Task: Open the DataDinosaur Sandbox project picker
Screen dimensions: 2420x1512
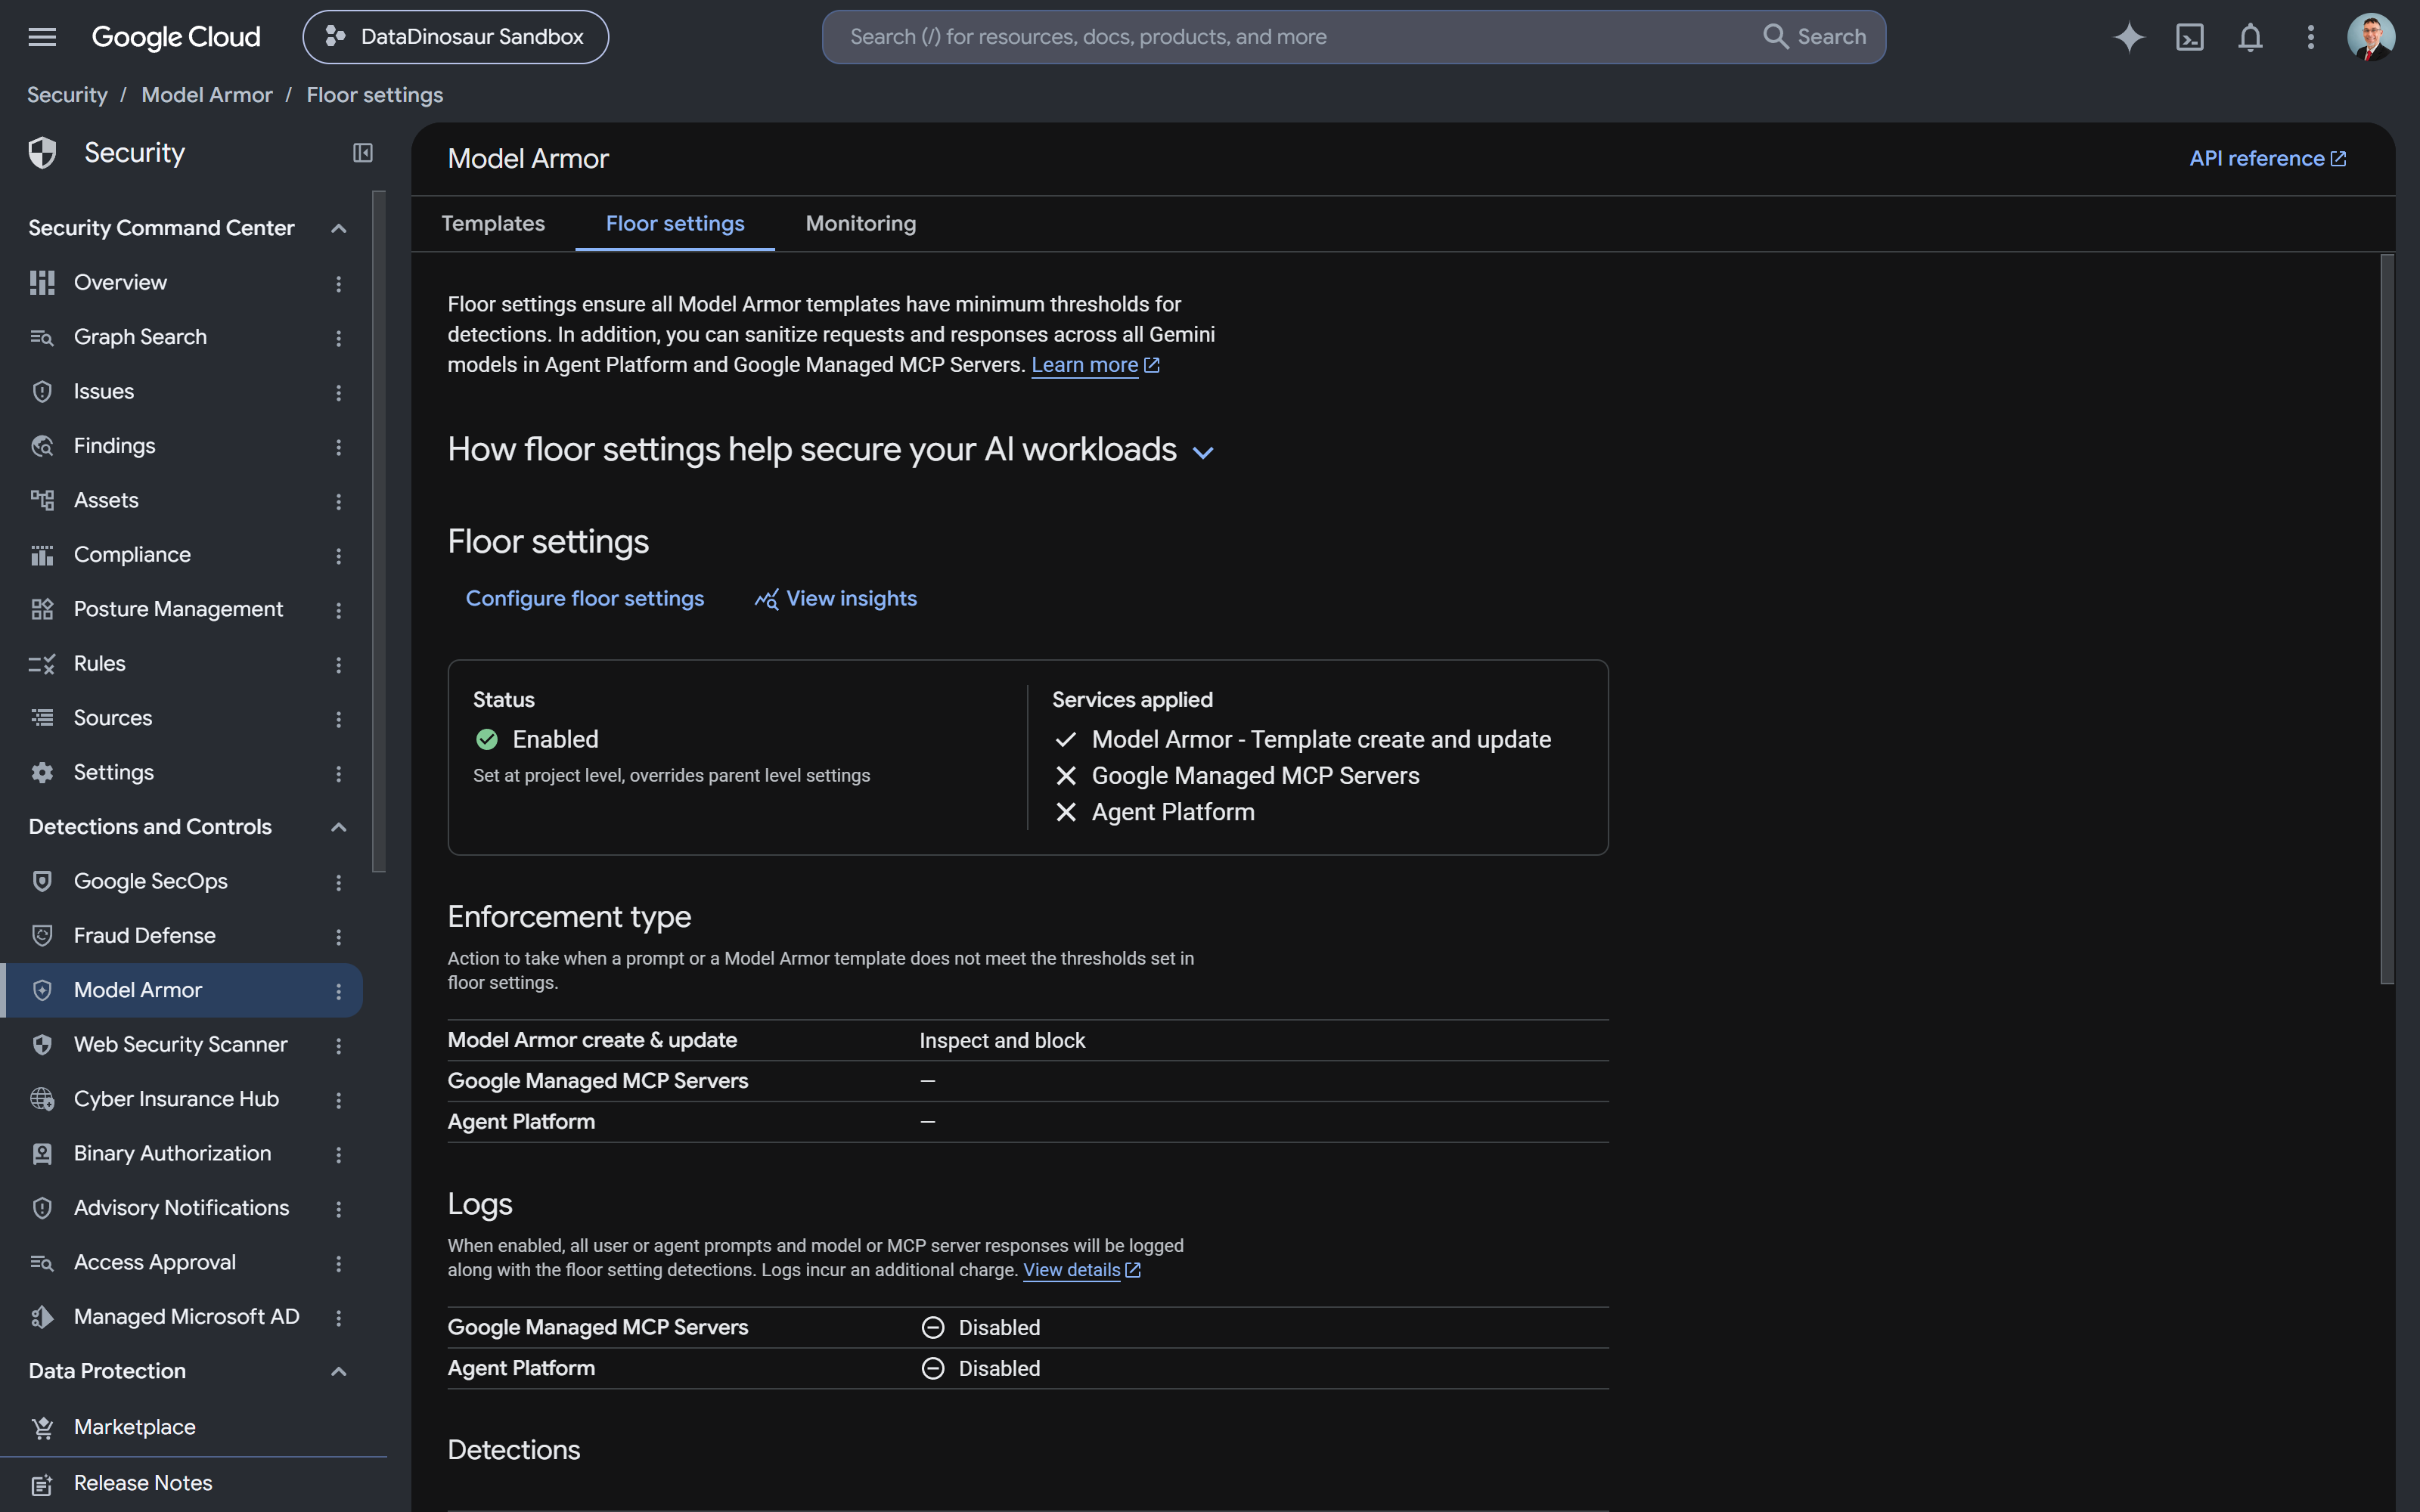Action: coord(455,37)
